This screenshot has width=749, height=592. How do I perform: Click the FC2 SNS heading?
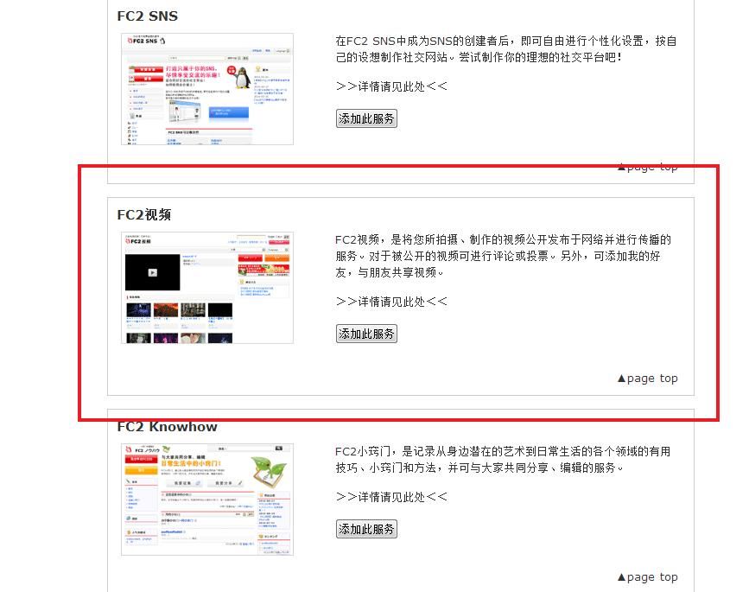(148, 16)
